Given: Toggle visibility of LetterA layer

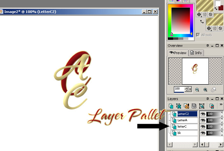Looking at the screenshot, I should pos(202,120).
